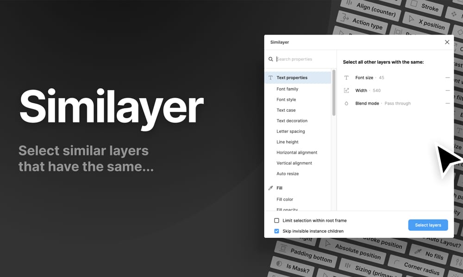Pick Horizontal alignment property

(297, 153)
